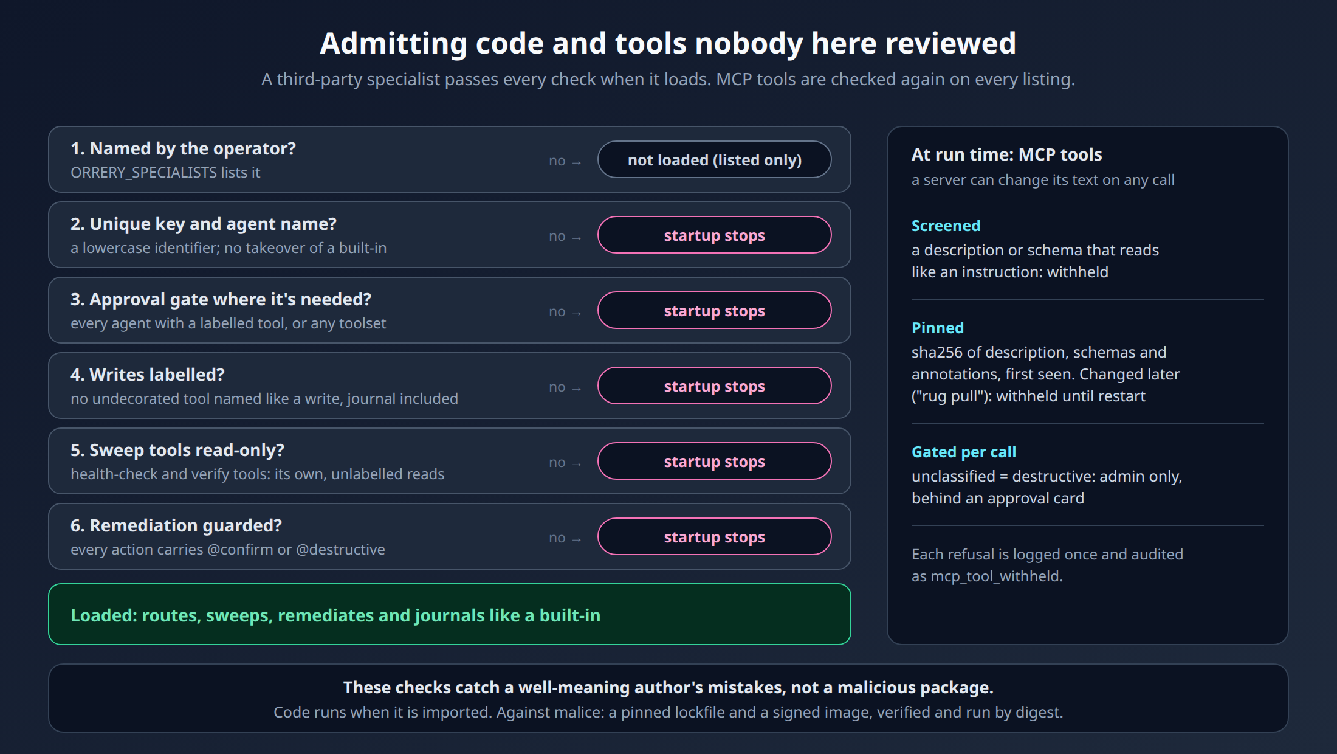Image resolution: width=1337 pixels, height=754 pixels.
Task: Select the 'Gated per call' section label
Action: tap(964, 452)
